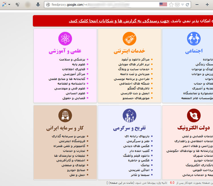
Task: Open the مراکز آموزشی link
Action: point(74,74)
